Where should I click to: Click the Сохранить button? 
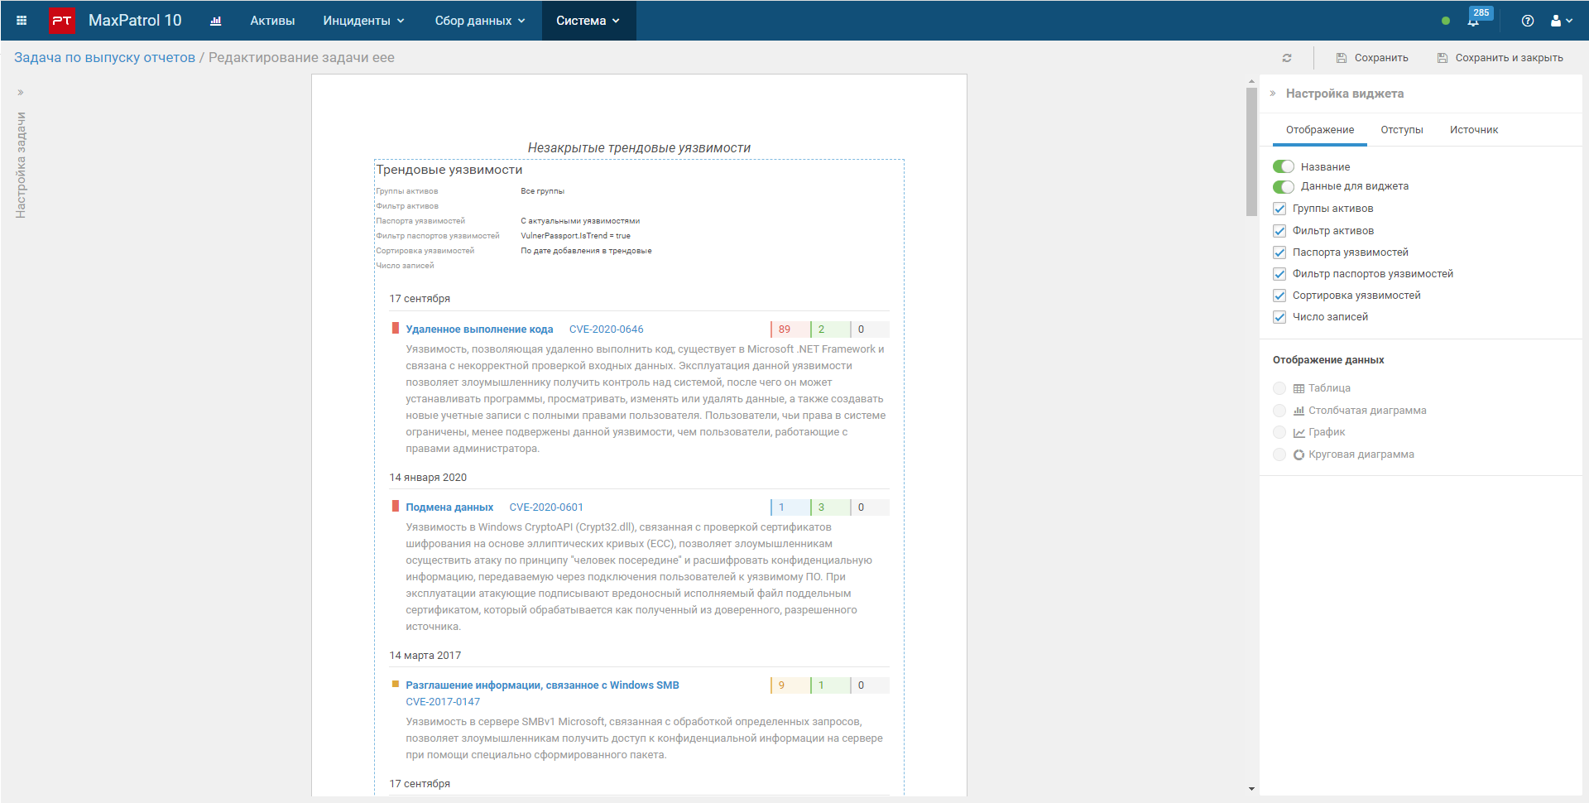tap(1372, 58)
